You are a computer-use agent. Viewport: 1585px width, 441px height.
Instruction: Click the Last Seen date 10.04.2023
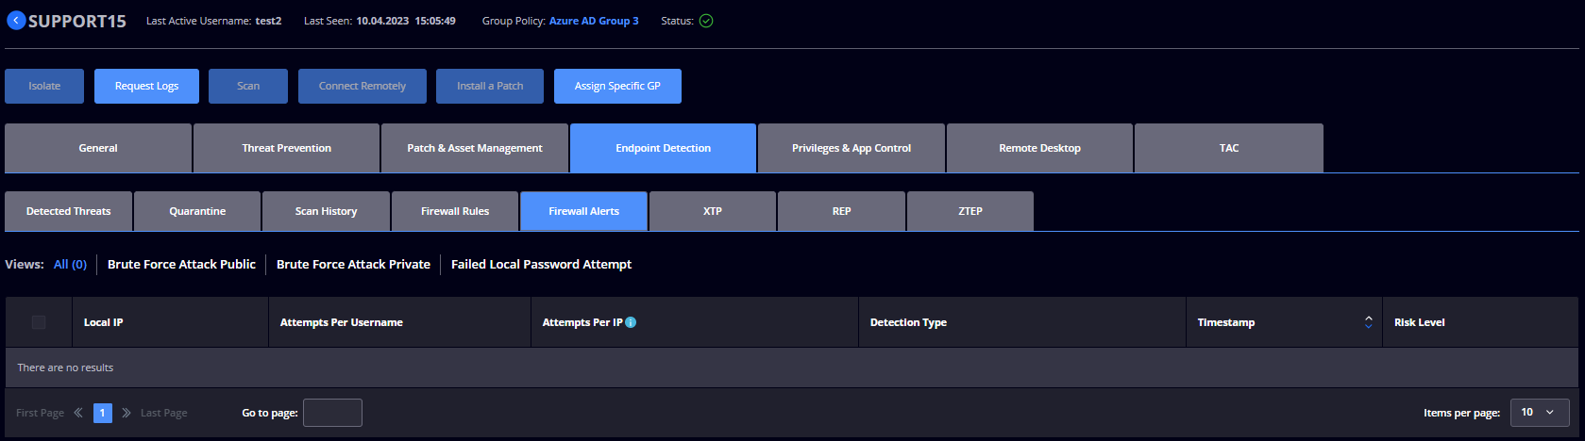[382, 21]
